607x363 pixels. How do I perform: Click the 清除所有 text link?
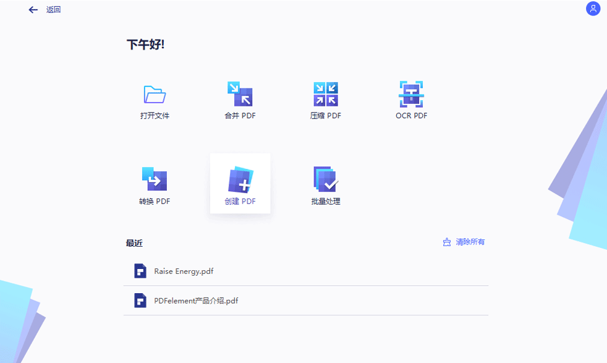pyautogui.click(x=470, y=242)
